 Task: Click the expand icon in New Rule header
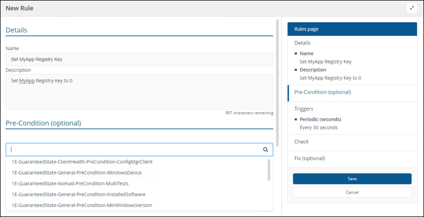pyautogui.click(x=412, y=8)
